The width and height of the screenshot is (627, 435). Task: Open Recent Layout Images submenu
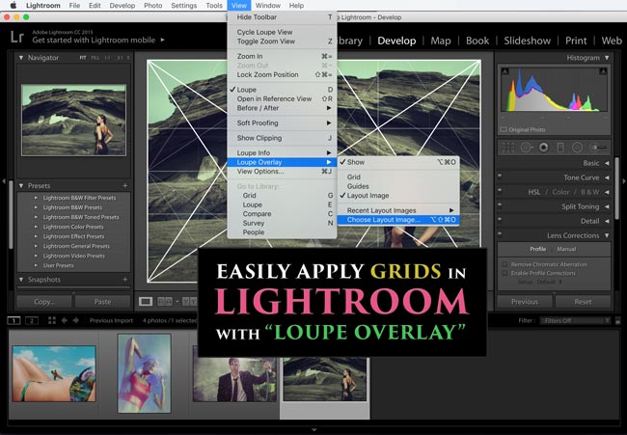tap(398, 210)
